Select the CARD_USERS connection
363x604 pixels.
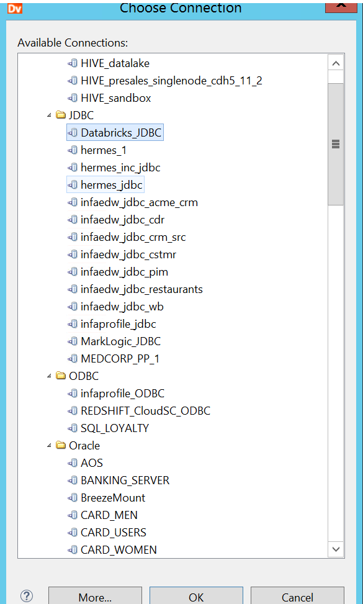point(114,533)
